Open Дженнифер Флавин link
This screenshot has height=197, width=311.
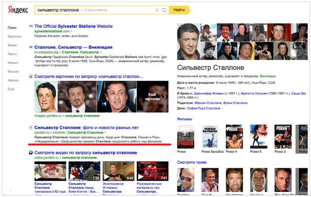click(209, 93)
